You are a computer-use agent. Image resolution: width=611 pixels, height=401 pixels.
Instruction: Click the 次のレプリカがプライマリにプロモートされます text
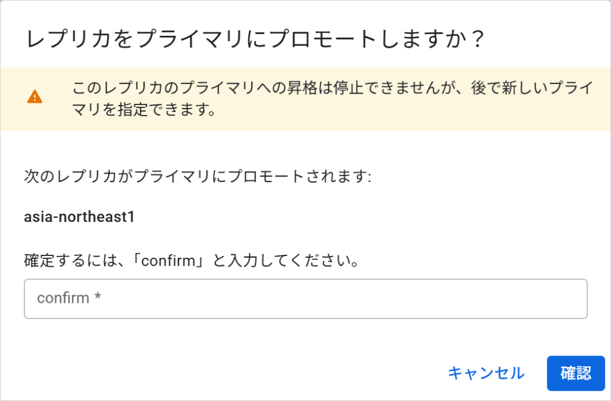(x=198, y=177)
